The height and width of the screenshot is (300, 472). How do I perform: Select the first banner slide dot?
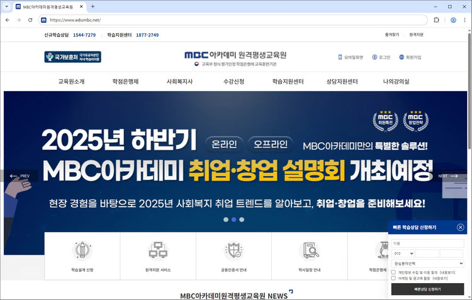(x=226, y=219)
